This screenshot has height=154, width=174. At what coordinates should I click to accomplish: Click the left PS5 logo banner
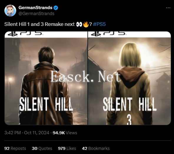point(46,34)
